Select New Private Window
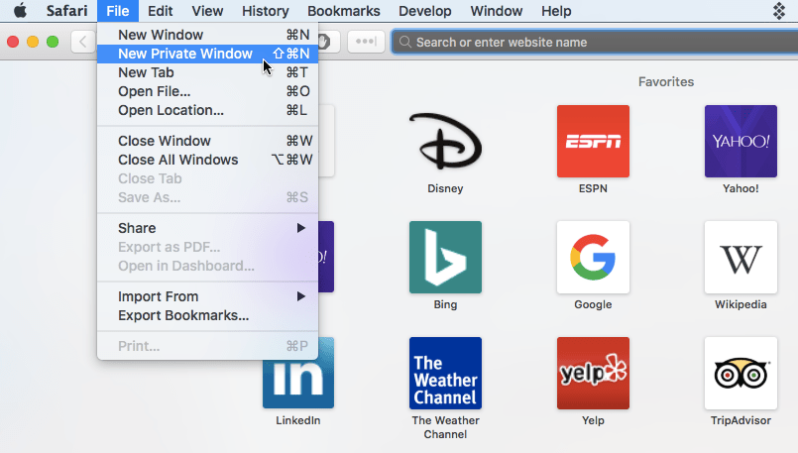 (x=207, y=54)
